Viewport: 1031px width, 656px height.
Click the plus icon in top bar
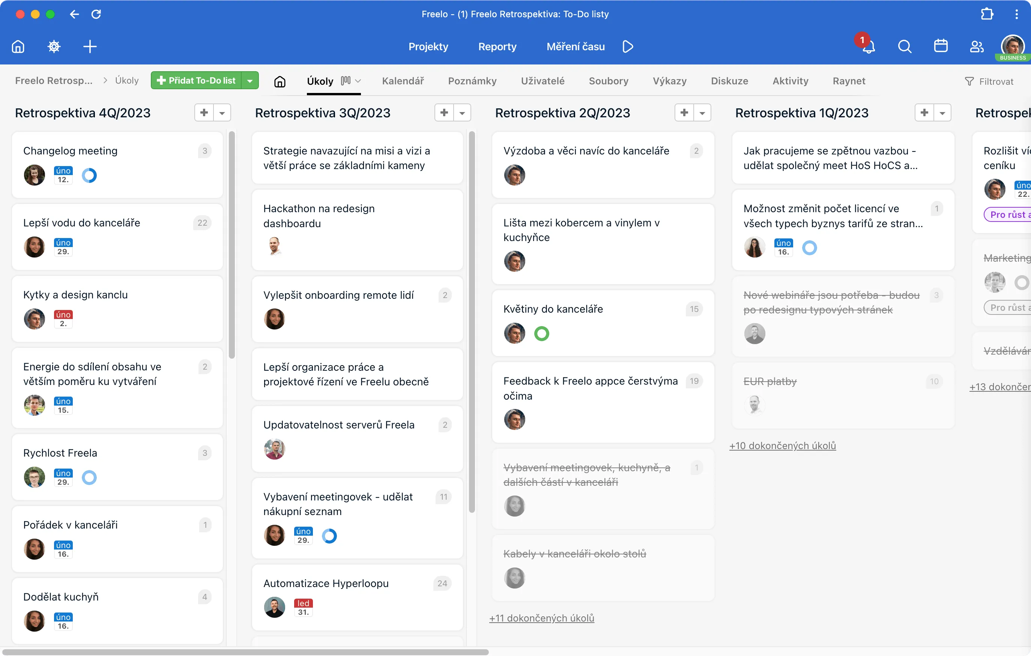coord(90,46)
